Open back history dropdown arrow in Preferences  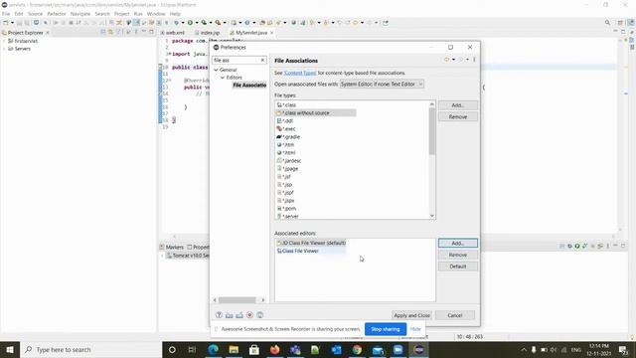coord(453,60)
